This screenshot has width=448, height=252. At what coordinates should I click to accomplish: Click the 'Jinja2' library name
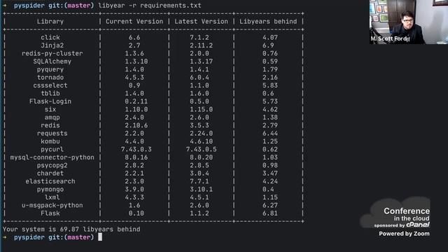coord(52,45)
